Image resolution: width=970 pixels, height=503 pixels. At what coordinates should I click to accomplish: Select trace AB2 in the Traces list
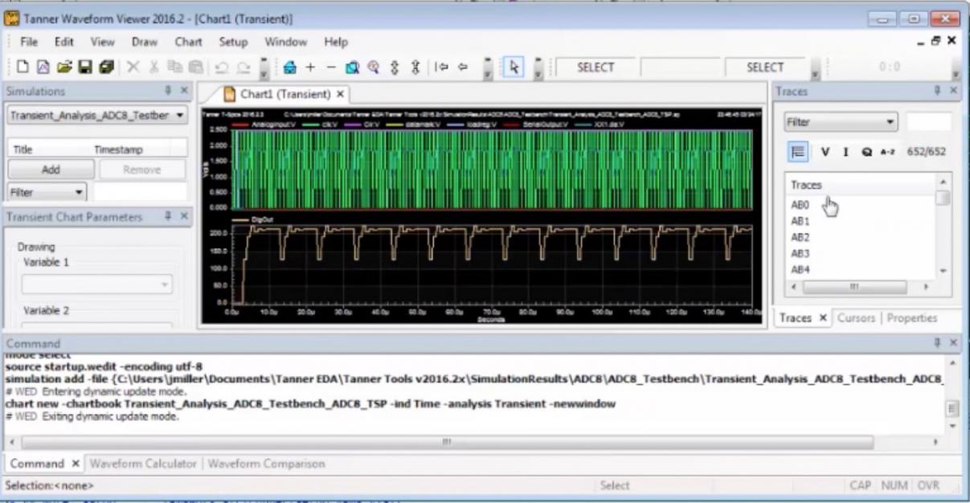coord(800,237)
